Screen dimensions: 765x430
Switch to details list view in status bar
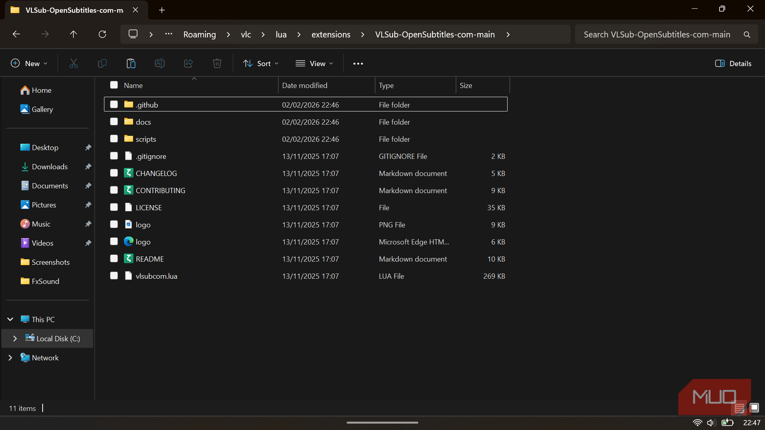[739, 408]
